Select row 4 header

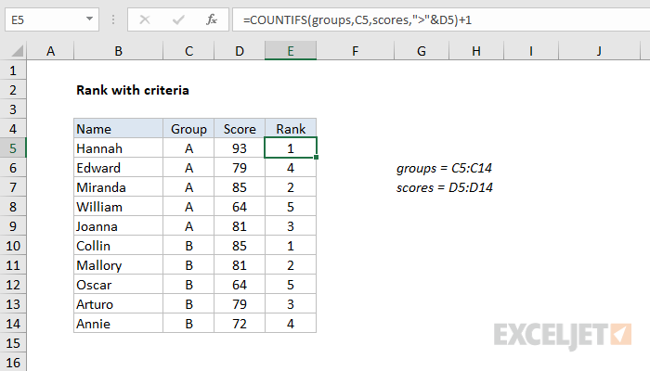pos(13,129)
